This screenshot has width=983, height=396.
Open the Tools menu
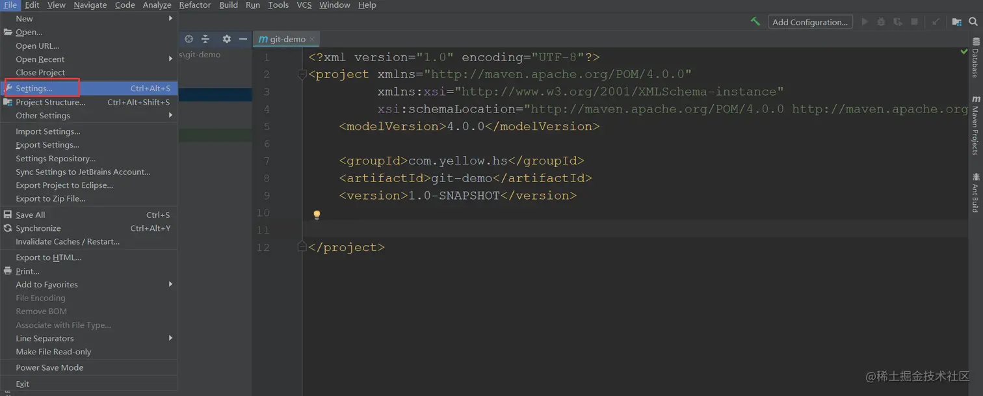(278, 5)
